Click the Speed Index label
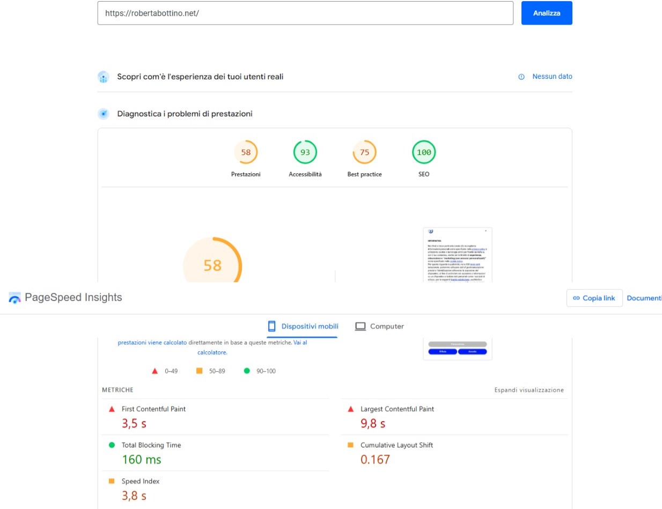This screenshot has height=509, width=662. (x=141, y=481)
